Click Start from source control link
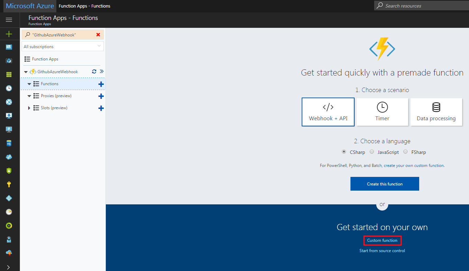 pyautogui.click(x=382, y=251)
